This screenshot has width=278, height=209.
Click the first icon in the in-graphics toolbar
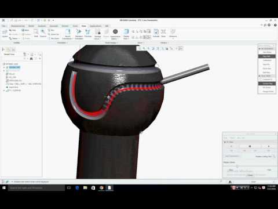click(x=140, y=48)
